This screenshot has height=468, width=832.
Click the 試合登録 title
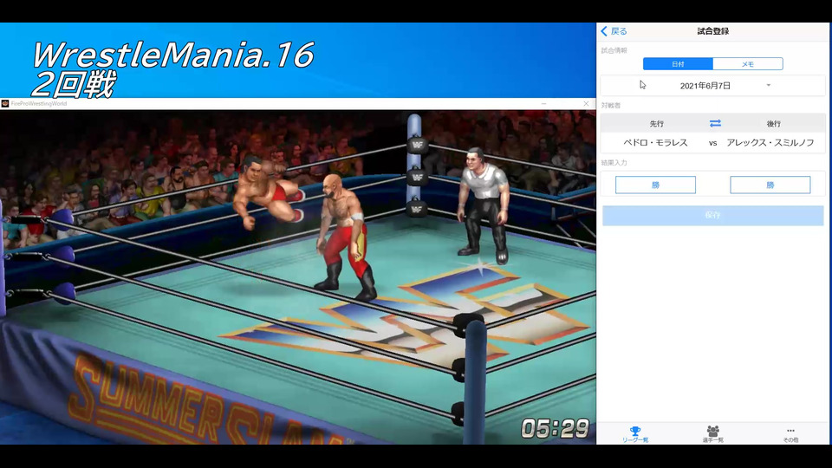click(x=712, y=31)
